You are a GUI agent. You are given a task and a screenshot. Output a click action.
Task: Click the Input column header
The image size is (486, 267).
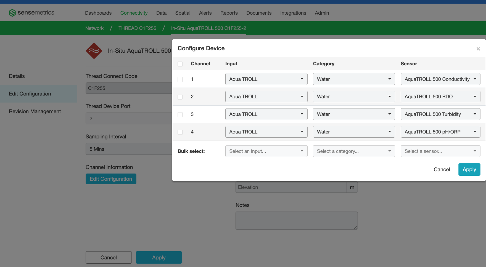point(231,64)
